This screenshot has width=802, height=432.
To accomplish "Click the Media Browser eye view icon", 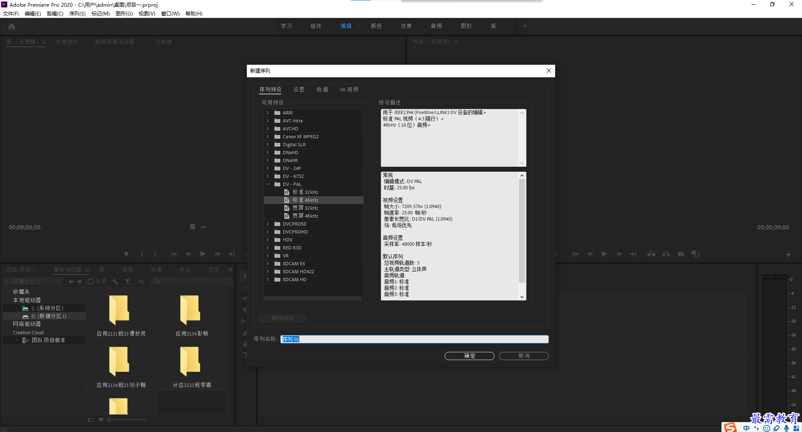I will tap(141, 282).
